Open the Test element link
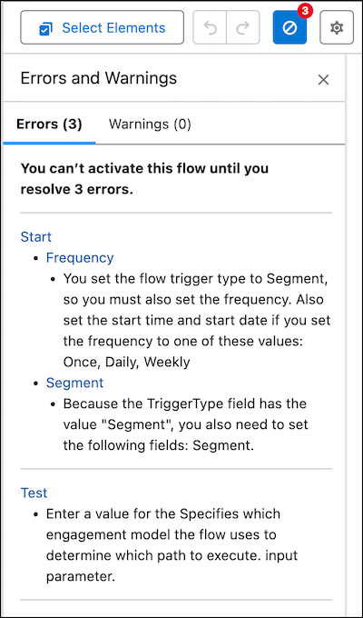 pyautogui.click(x=34, y=493)
